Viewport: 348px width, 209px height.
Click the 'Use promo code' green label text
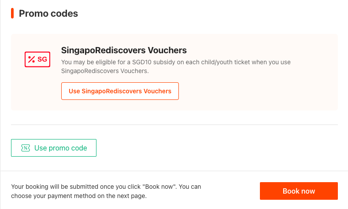point(61,148)
